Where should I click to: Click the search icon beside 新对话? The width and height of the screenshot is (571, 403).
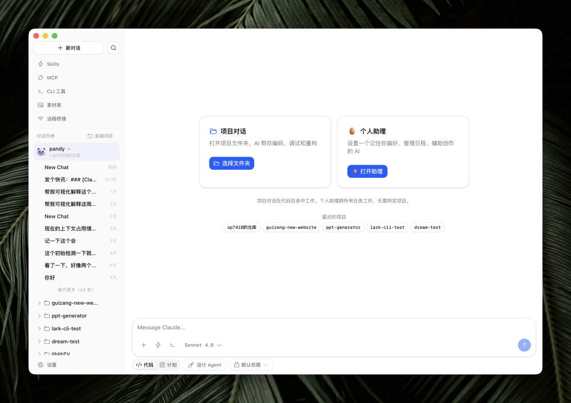pos(113,48)
